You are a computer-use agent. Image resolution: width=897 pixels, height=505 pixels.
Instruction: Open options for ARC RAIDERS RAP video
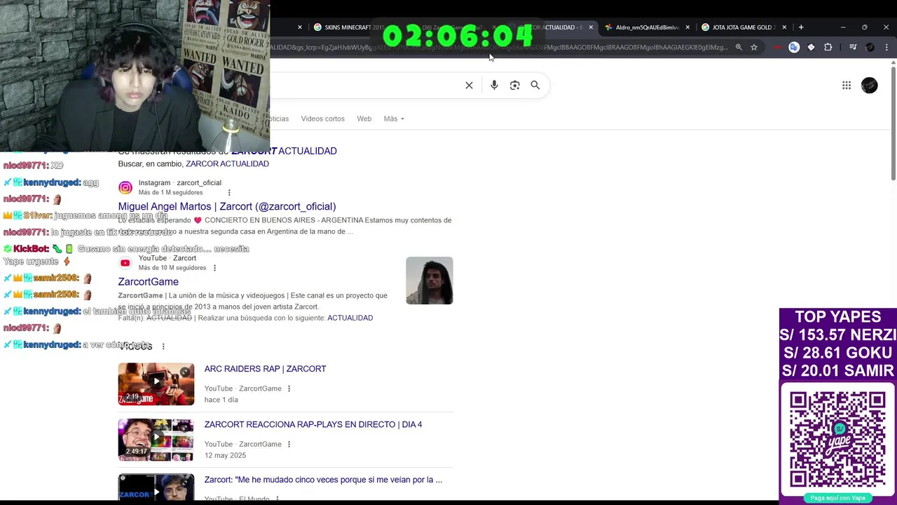click(289, 389)
